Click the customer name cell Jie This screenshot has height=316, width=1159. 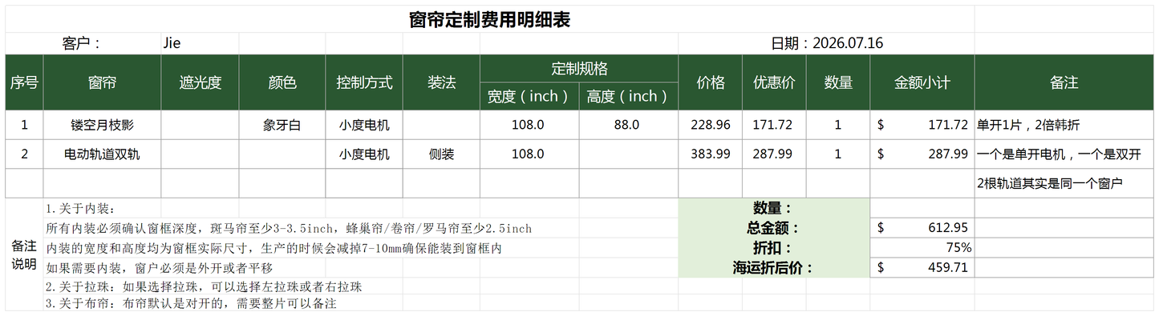coord(201,43)
